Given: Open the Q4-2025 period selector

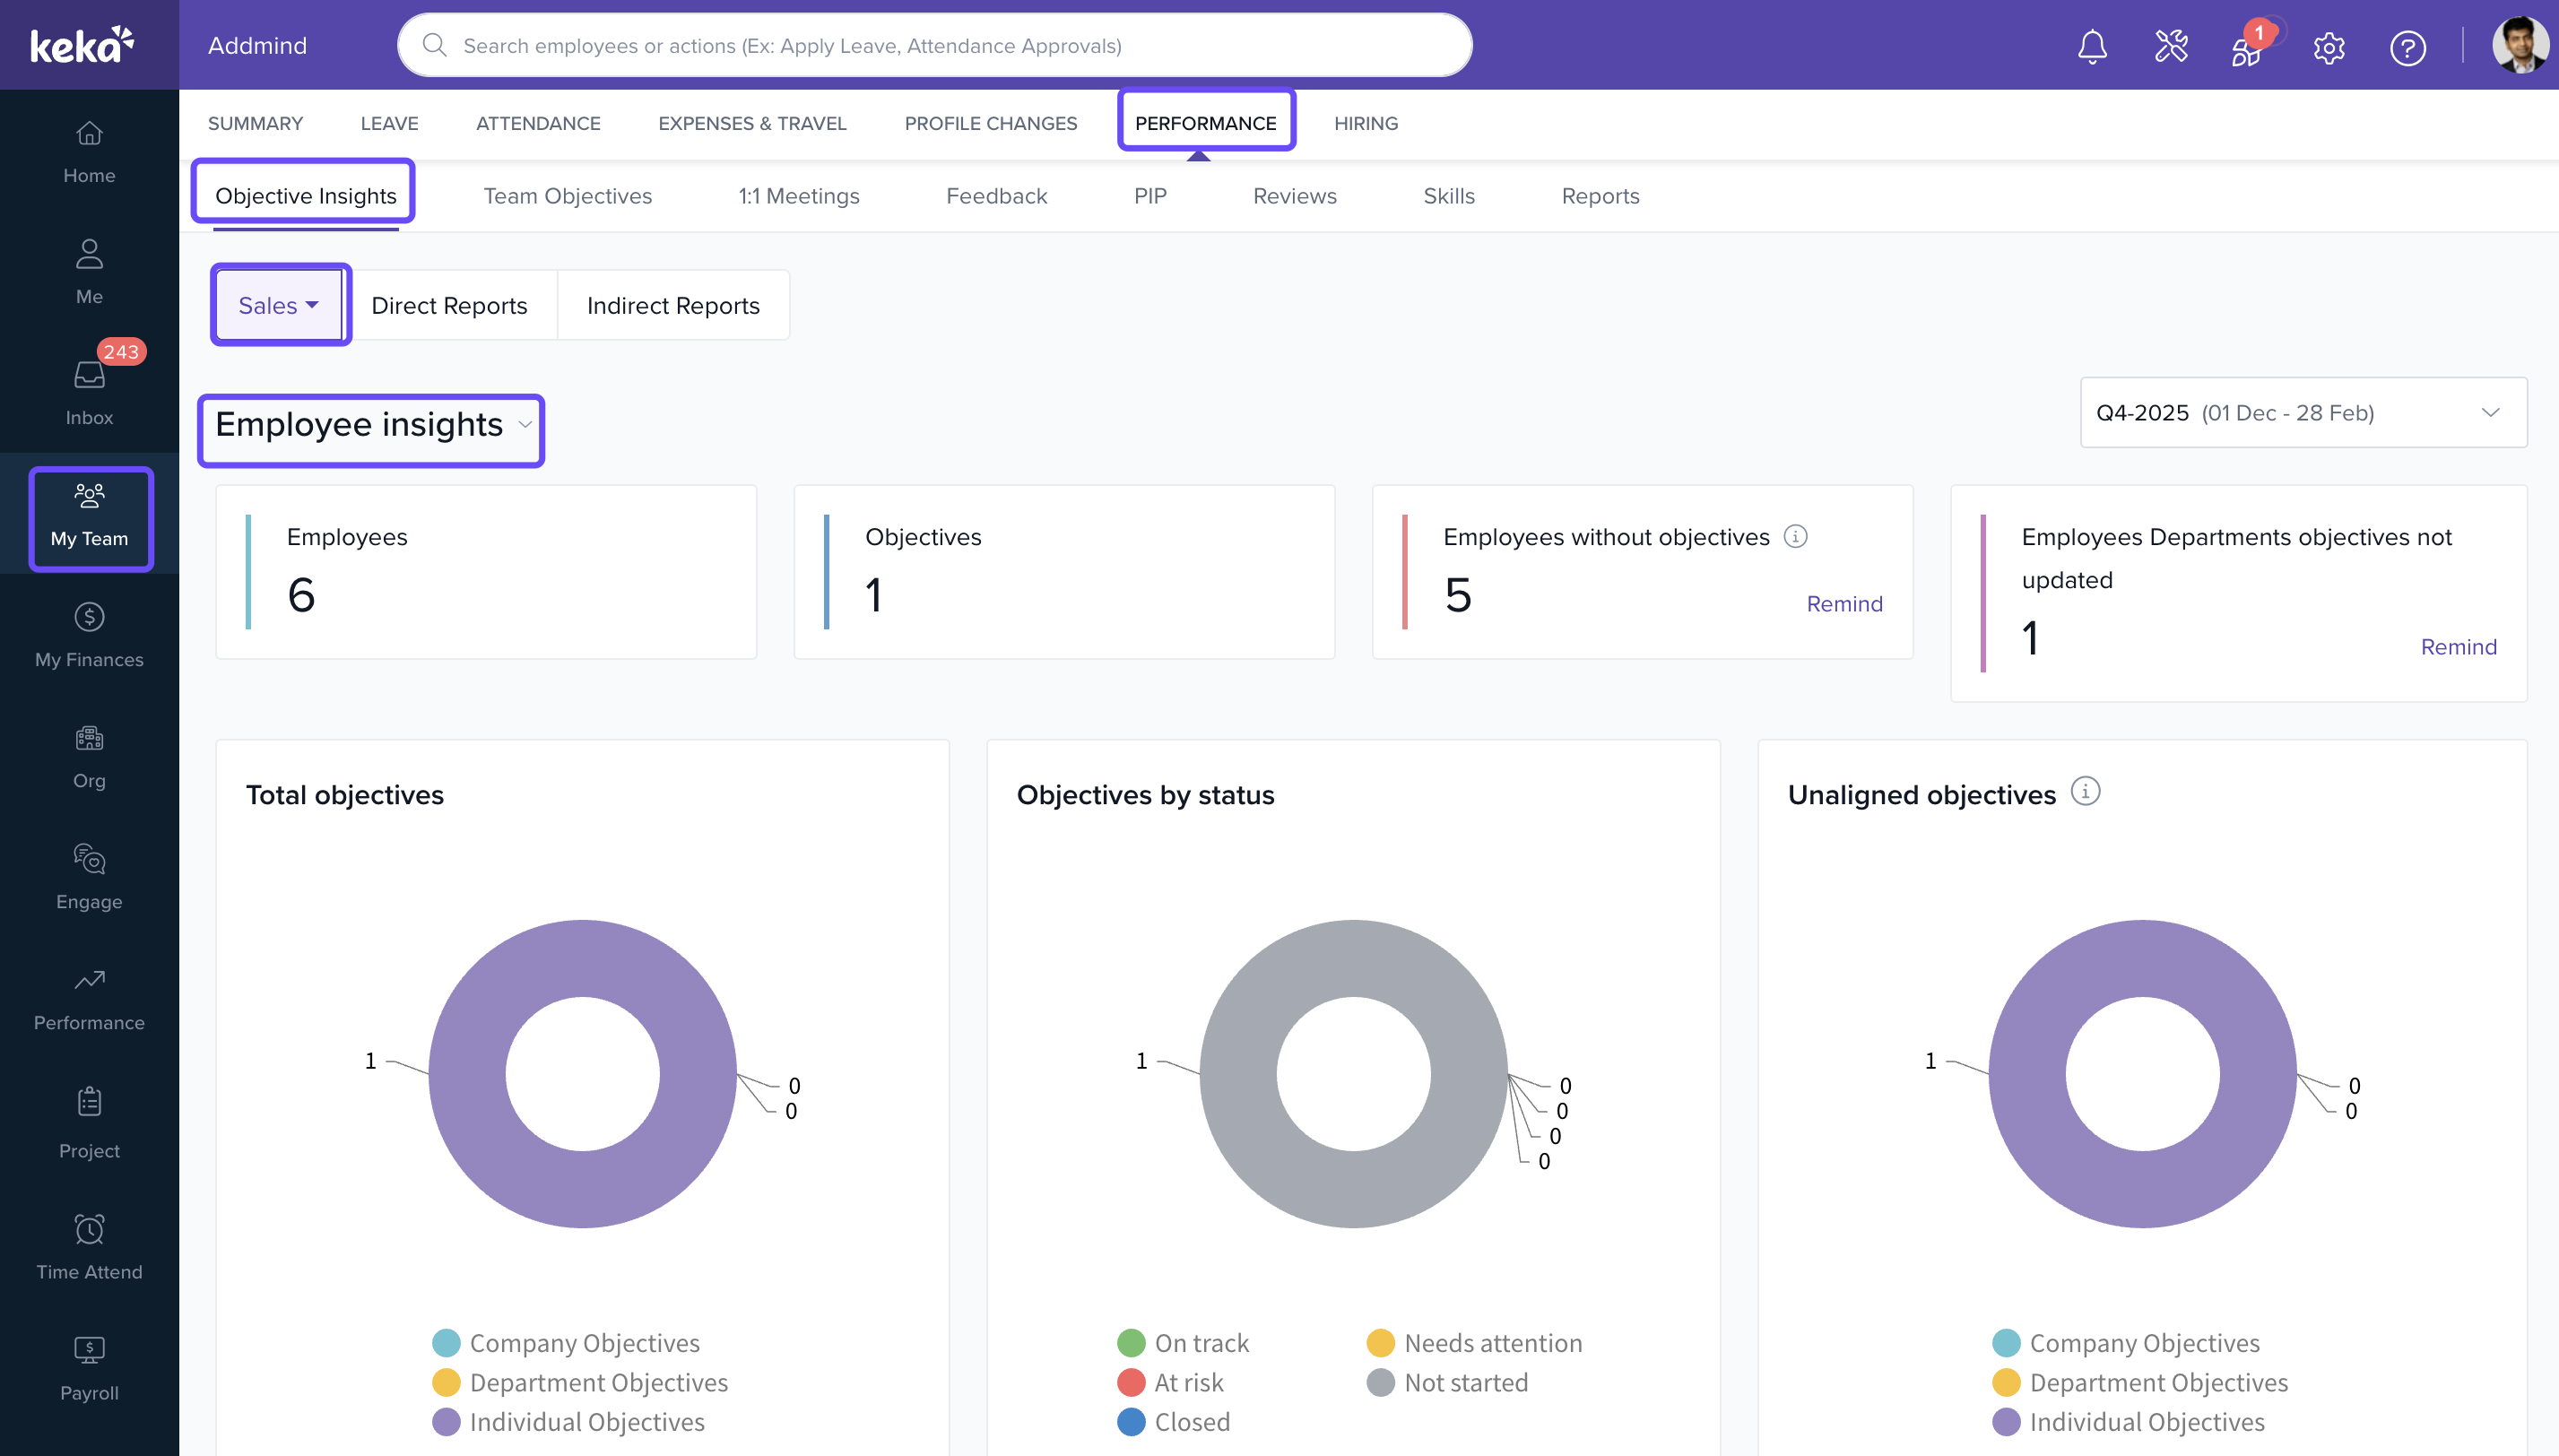Looking at the screenshot, I should tap(2301, 413).
